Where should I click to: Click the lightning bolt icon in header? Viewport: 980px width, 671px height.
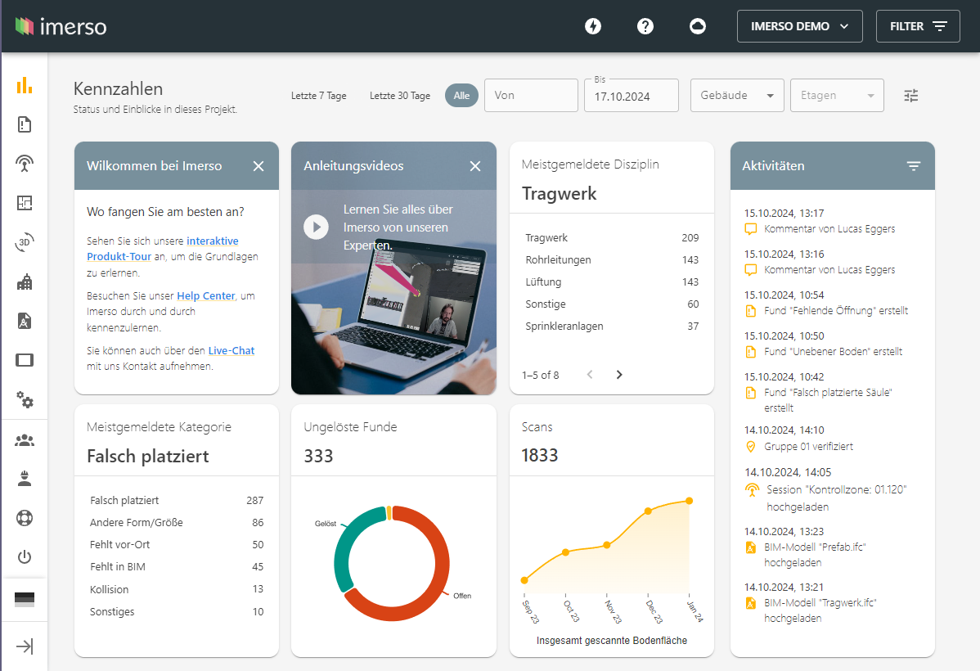(x=593, y=26)
